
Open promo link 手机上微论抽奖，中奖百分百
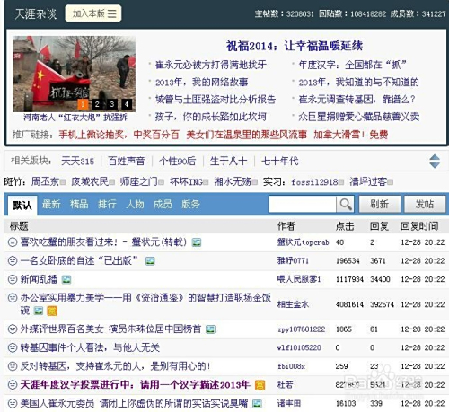tap(119, 135)
